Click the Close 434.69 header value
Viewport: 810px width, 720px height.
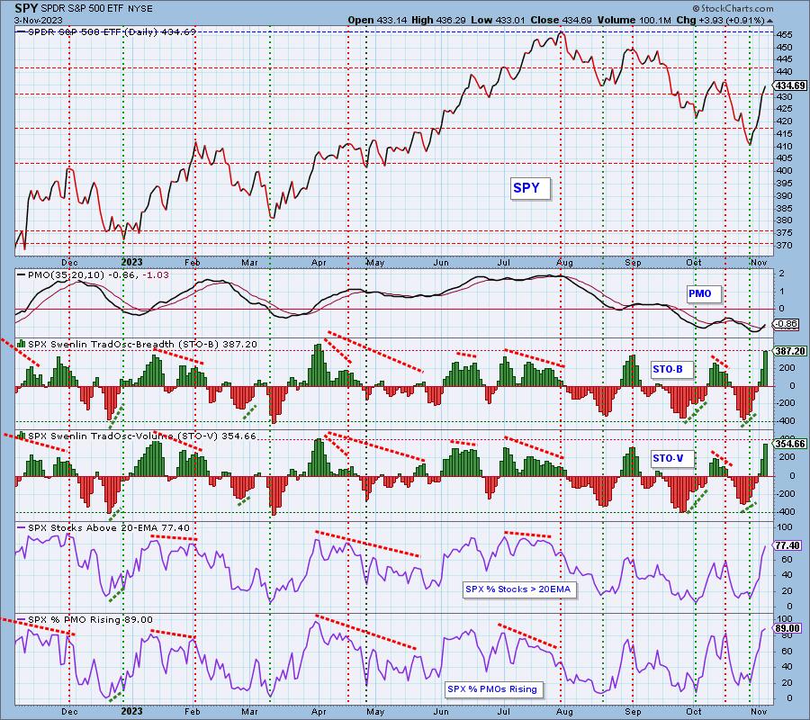562,20
